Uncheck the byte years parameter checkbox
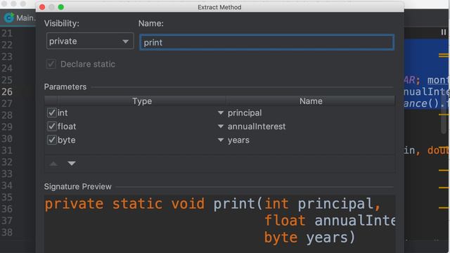The width and height of the screenshot is (450, 253). (51, 140)
